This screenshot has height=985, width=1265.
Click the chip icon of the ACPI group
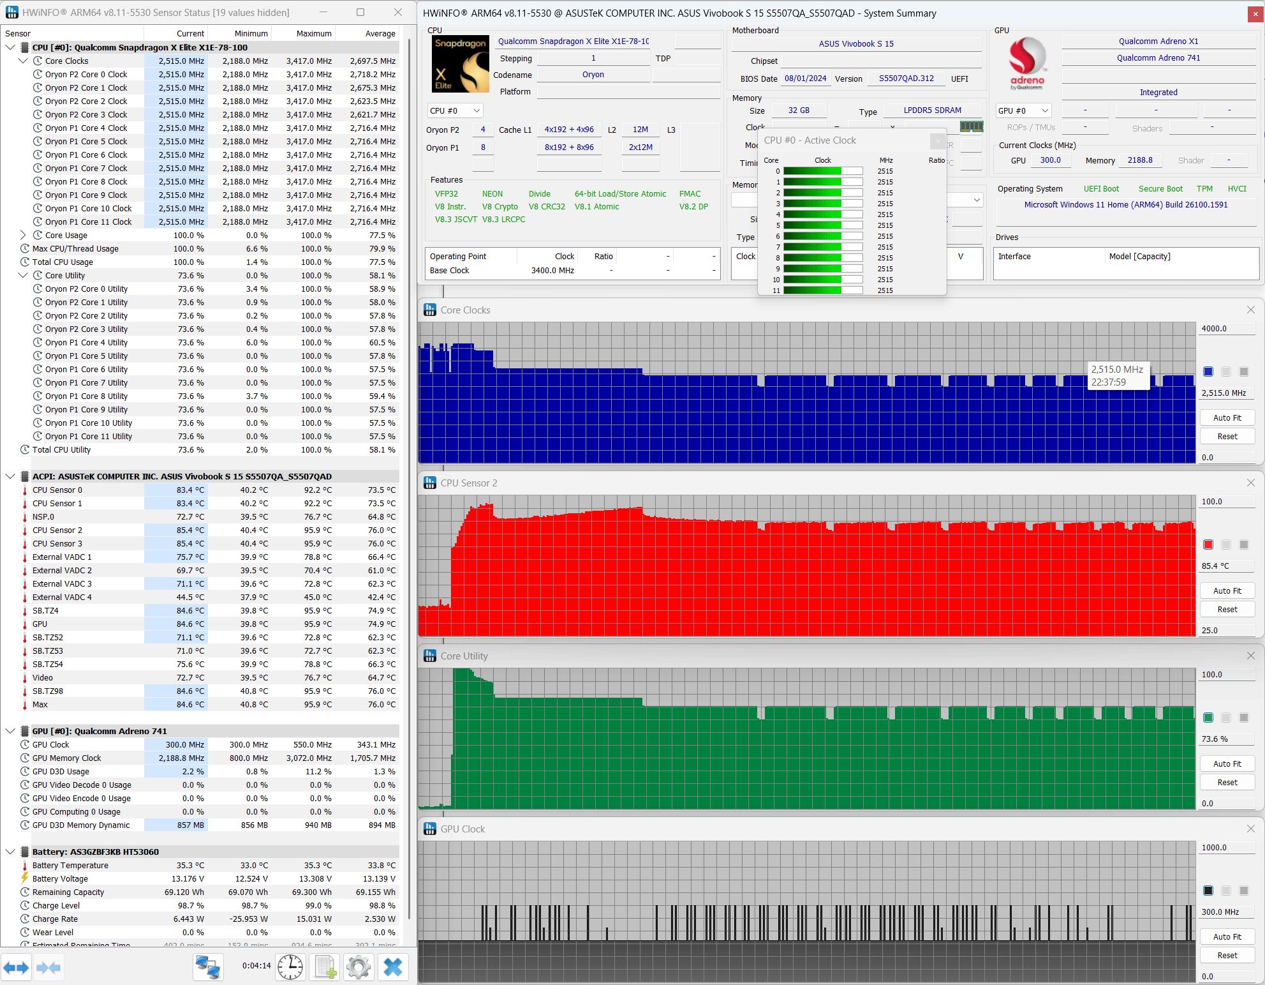(x=25, y=477)
